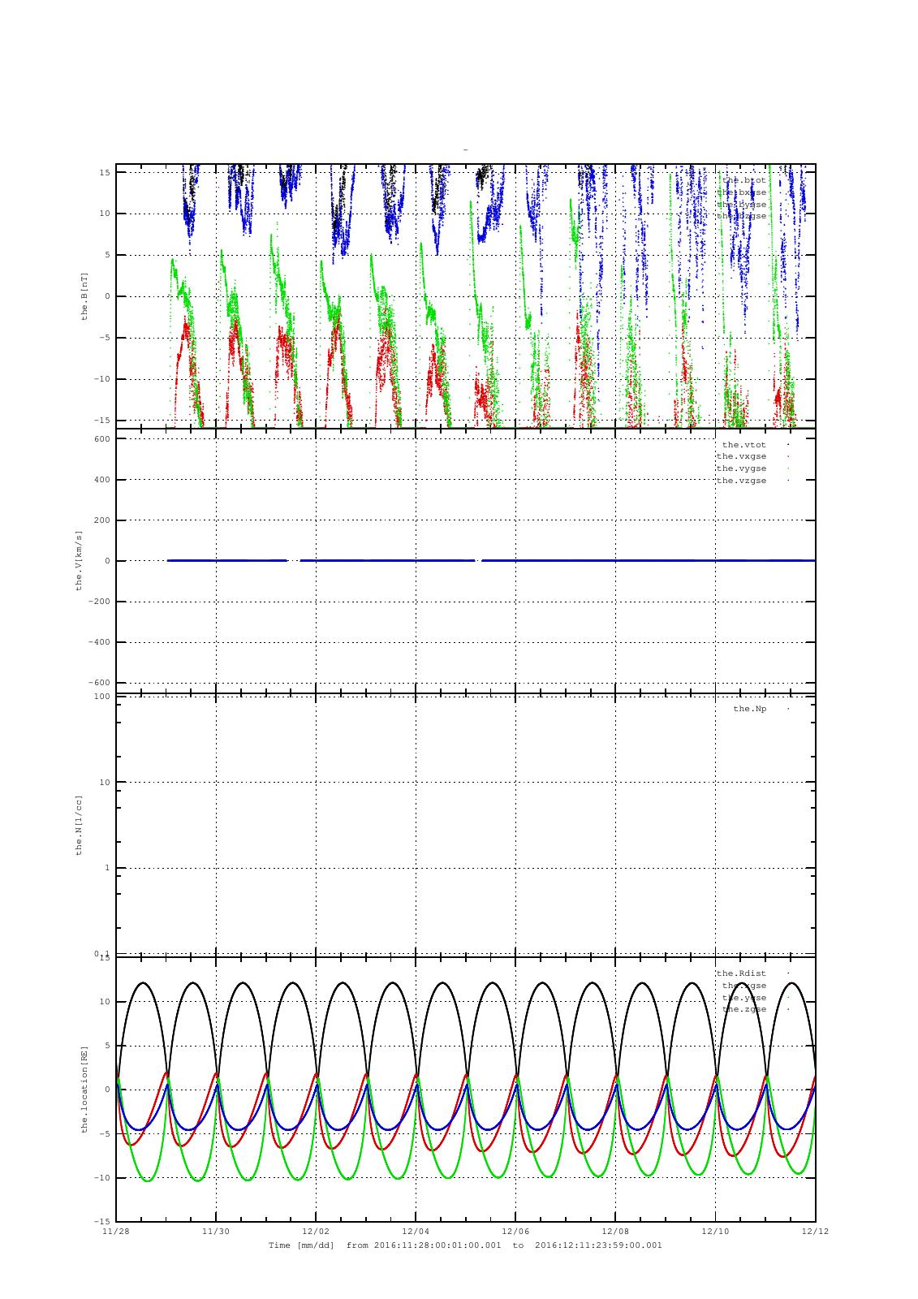Click the the.vtot legend entry

point(744,445)
